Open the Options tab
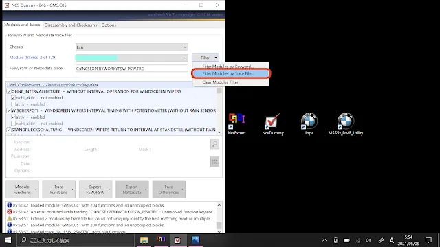440x247 pixels. (x=109, y=25)
